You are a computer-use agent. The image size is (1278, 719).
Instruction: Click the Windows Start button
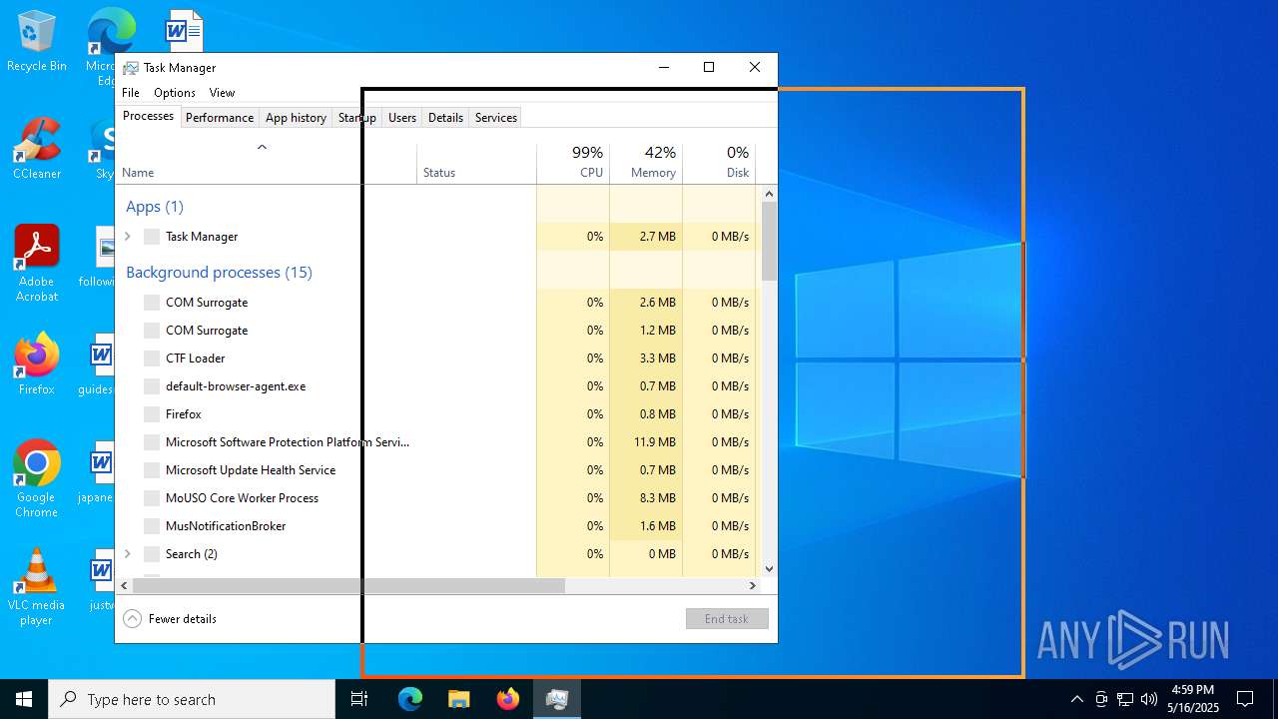coord(24,699)
